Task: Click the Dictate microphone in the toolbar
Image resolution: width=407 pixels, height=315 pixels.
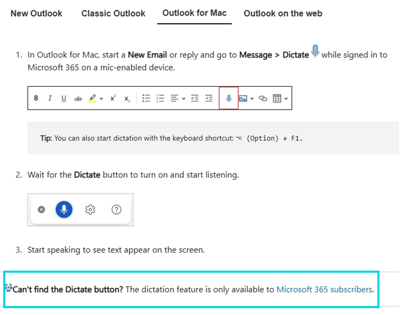Action: tap(229, 98)
